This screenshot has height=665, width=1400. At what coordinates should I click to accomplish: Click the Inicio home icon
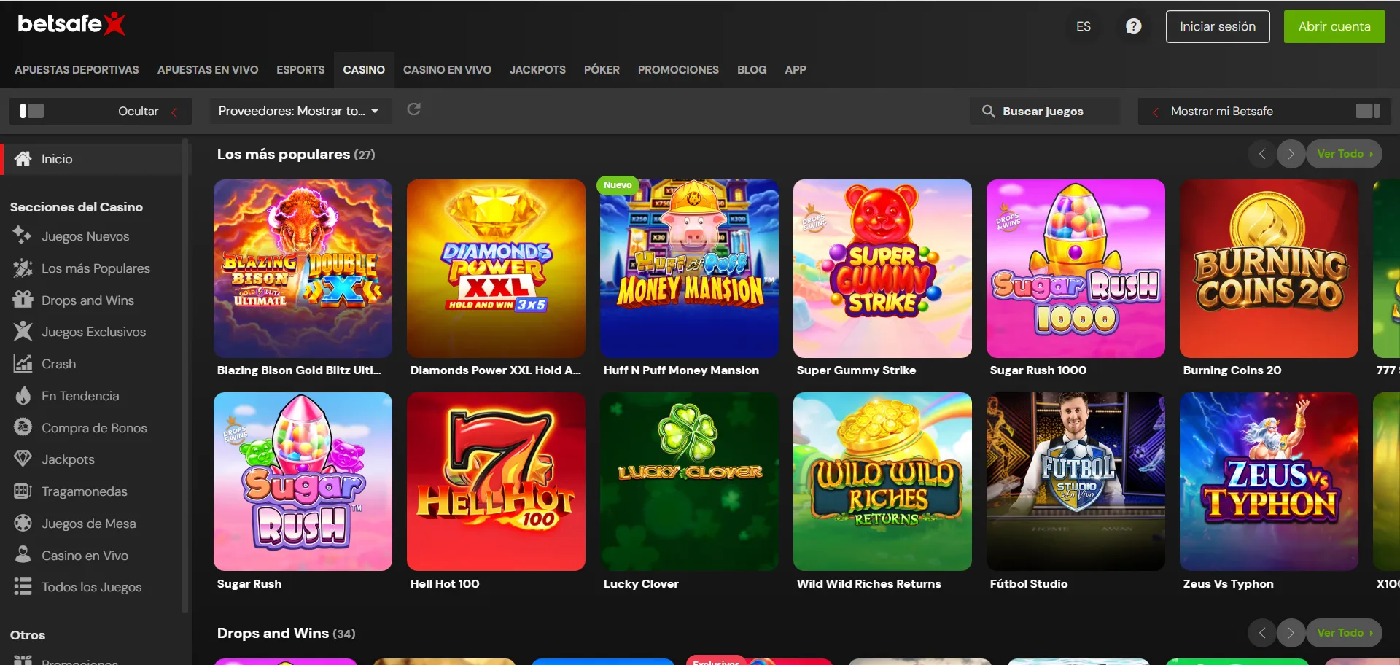[x=23, y=159]
